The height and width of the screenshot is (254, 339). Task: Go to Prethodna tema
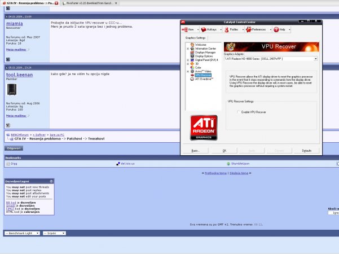tap(215, 173)
